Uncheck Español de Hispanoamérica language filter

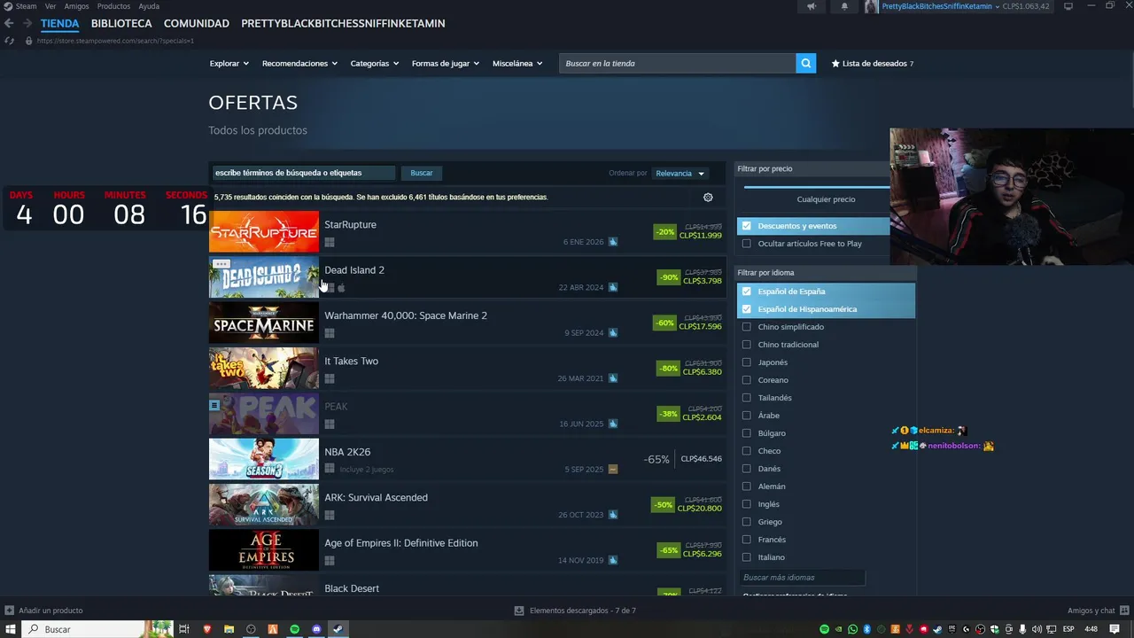(x=747, y=309)
